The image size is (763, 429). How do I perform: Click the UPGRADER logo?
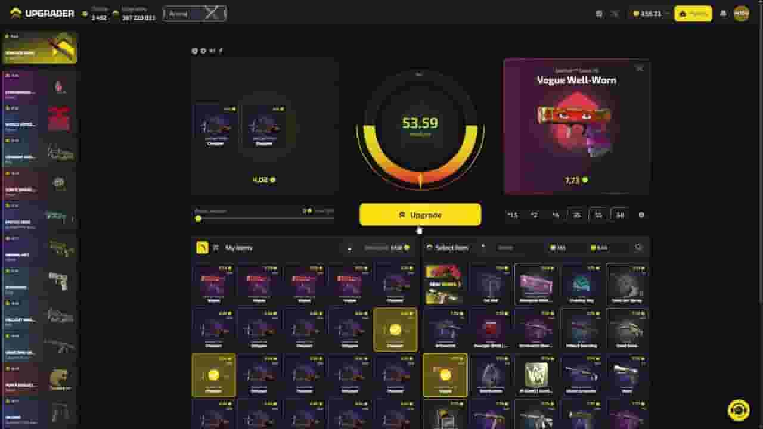tap(42, 13)
